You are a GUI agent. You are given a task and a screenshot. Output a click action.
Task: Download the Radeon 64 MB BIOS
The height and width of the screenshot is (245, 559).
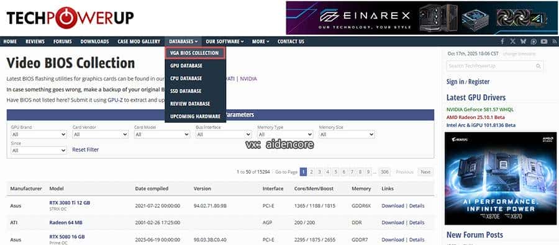point(393,223)
